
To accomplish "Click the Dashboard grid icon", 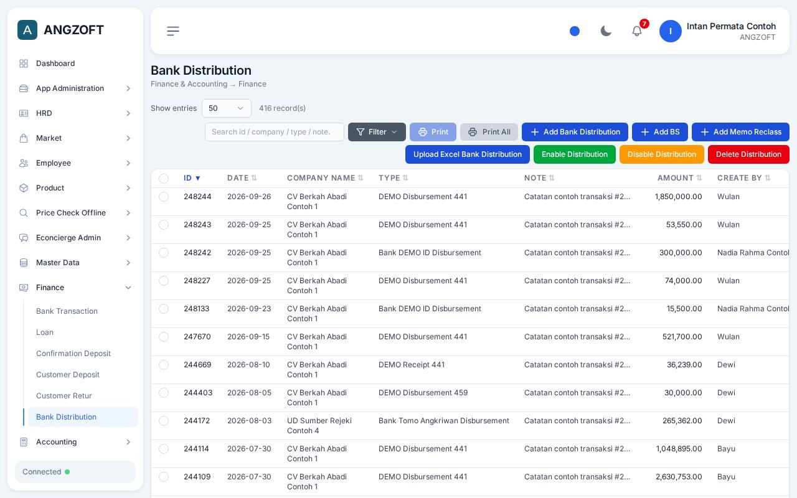I will tap(24, 63).
